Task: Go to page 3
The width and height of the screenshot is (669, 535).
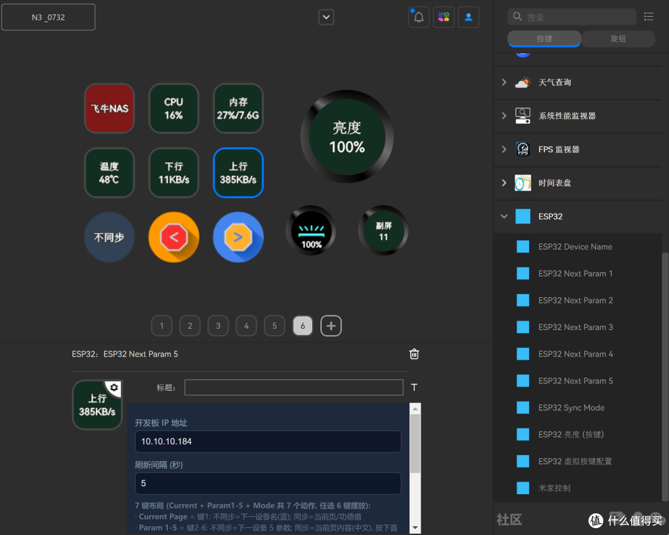Action: tap(218, 326)
